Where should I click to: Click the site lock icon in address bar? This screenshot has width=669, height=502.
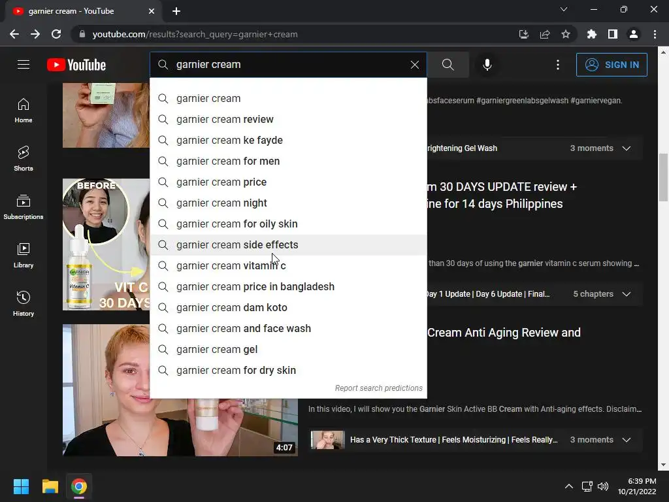pos(82,34)
